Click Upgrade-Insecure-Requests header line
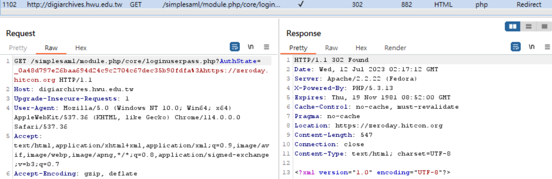 point(71,98)
